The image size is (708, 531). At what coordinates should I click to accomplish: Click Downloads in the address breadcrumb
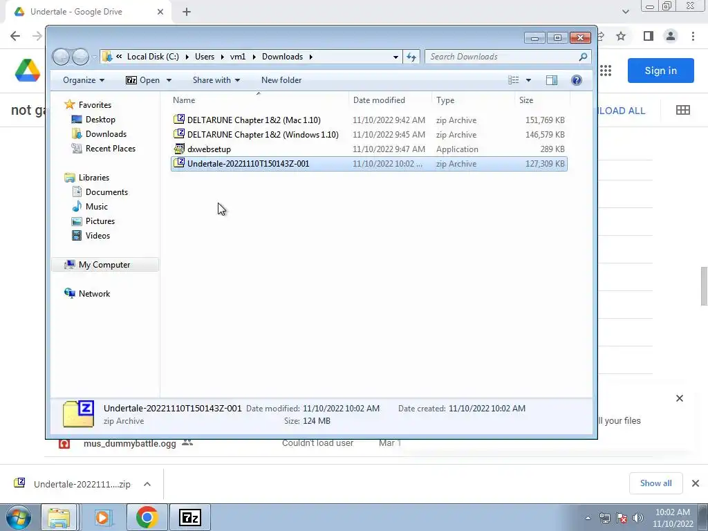click(x=282, y=57)
